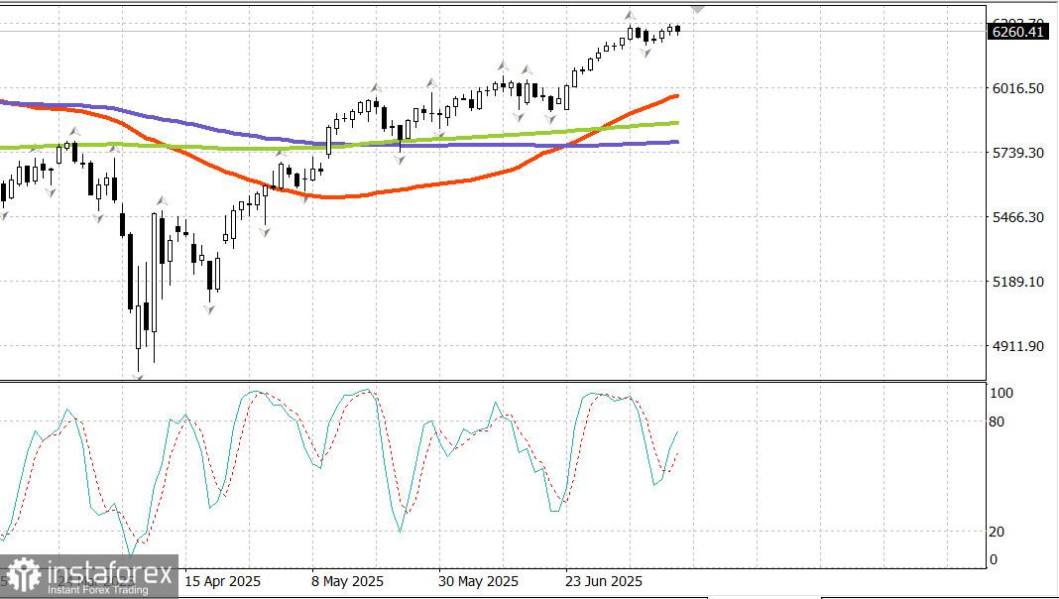This screenshot has height=599, width=1059.
Task: Click the down fractal arrow below the April low
Action: coord(139,377)
